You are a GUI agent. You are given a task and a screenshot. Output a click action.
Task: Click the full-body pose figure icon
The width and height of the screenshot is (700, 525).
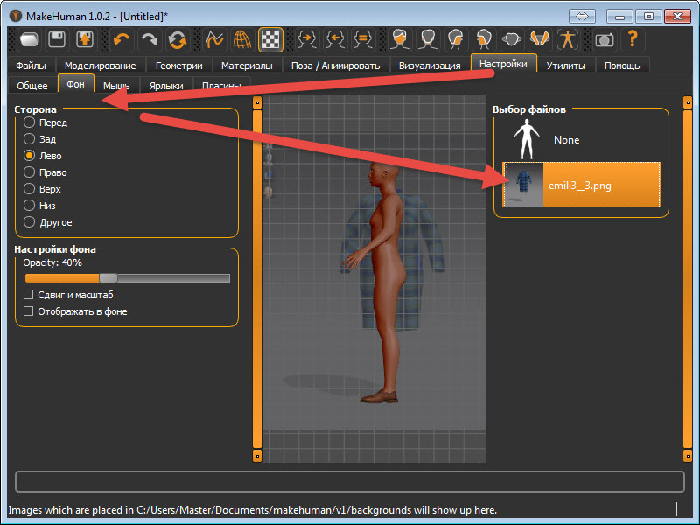[x=568, y=39]
